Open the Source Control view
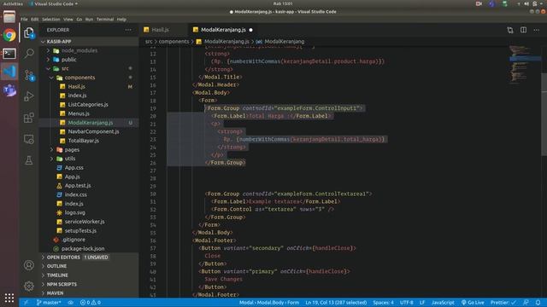The image size is (547, 307). (x=29, y=75)
